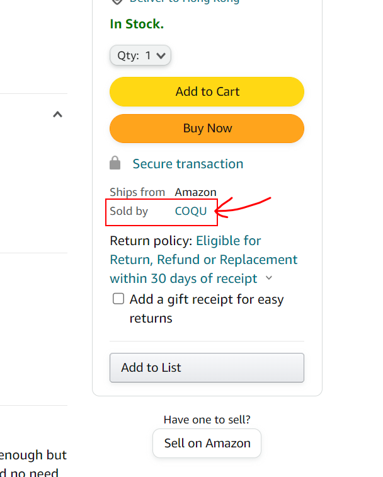The height and width of the screenshot is (477, 383).
Task: Click the Add to List button
Action: pyautogui.click(x=207, y=367)
